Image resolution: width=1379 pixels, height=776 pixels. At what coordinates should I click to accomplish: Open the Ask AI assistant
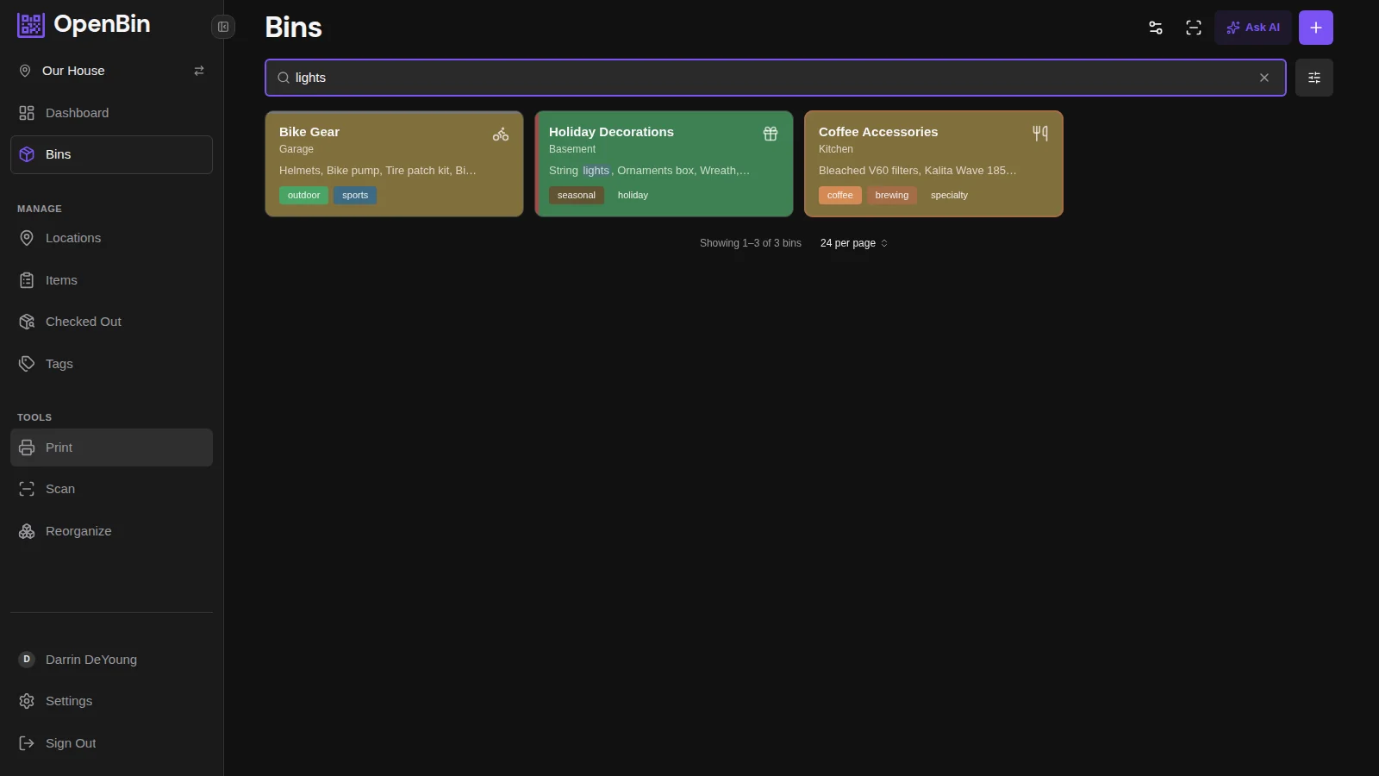point(1253,28)
